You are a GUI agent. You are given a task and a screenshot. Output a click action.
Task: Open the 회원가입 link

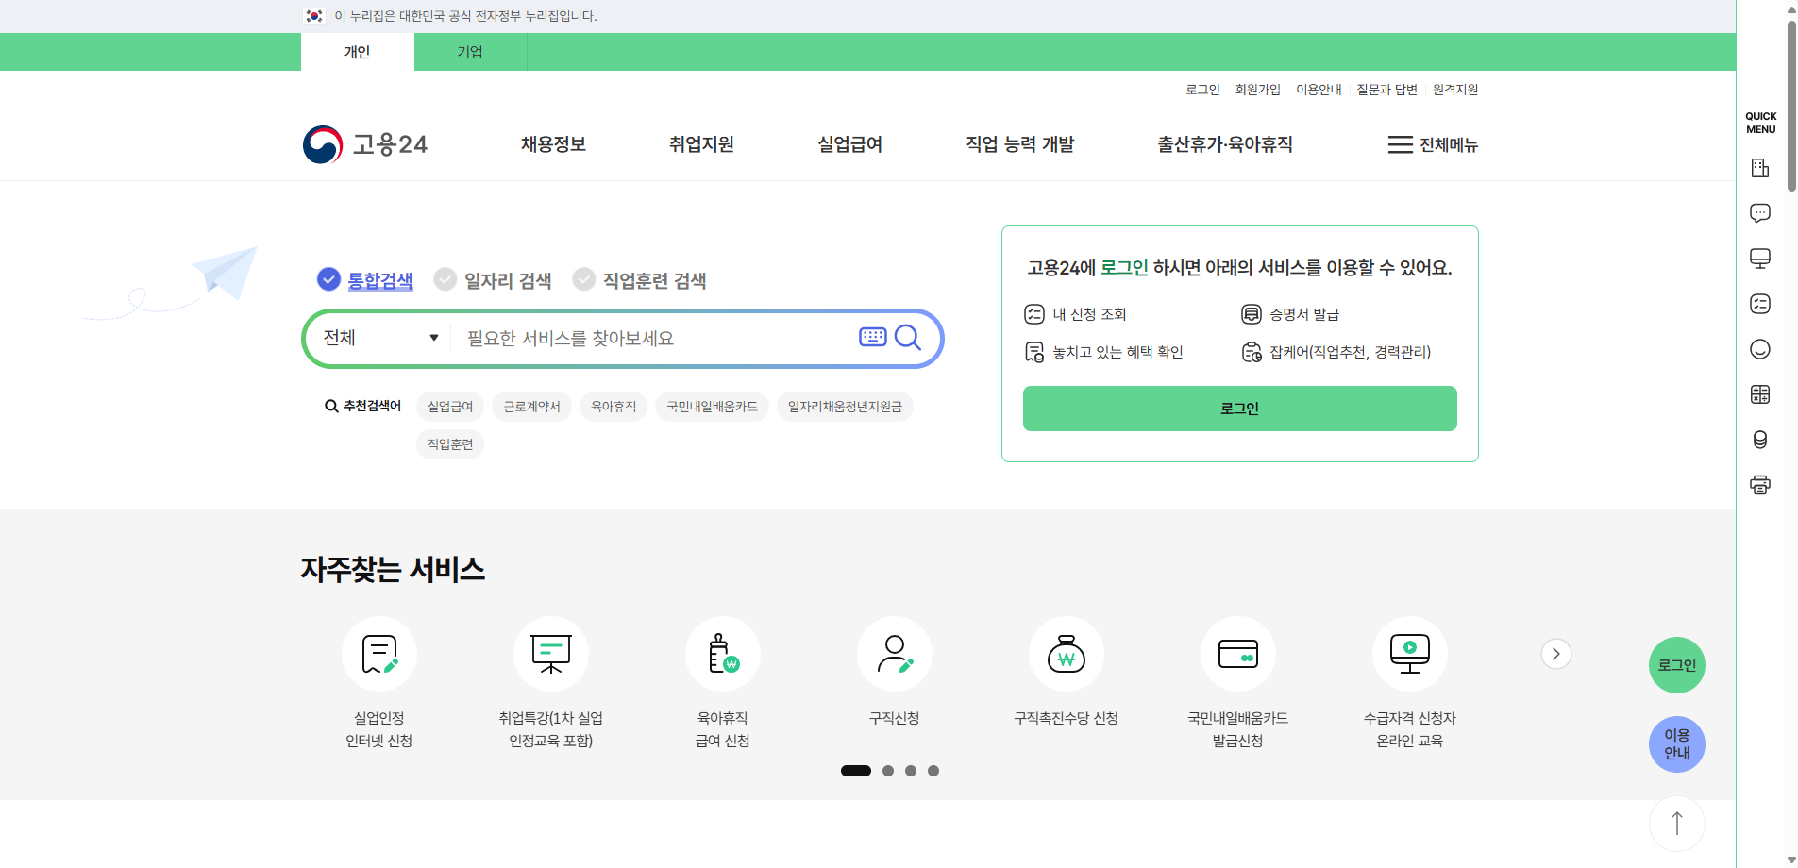point(1259,89)
